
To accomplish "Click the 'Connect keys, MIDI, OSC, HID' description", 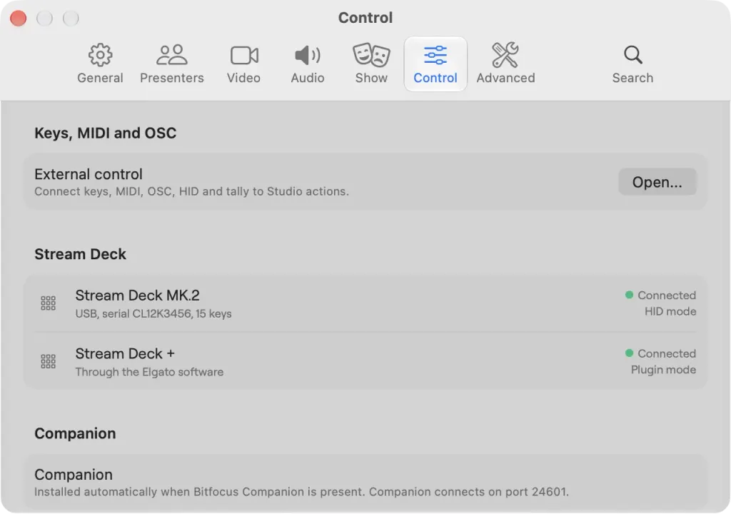I will [x=191, y=192].
